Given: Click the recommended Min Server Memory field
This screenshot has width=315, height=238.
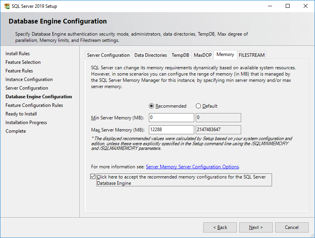Looking at the screenshot, I should click(171, 117).
